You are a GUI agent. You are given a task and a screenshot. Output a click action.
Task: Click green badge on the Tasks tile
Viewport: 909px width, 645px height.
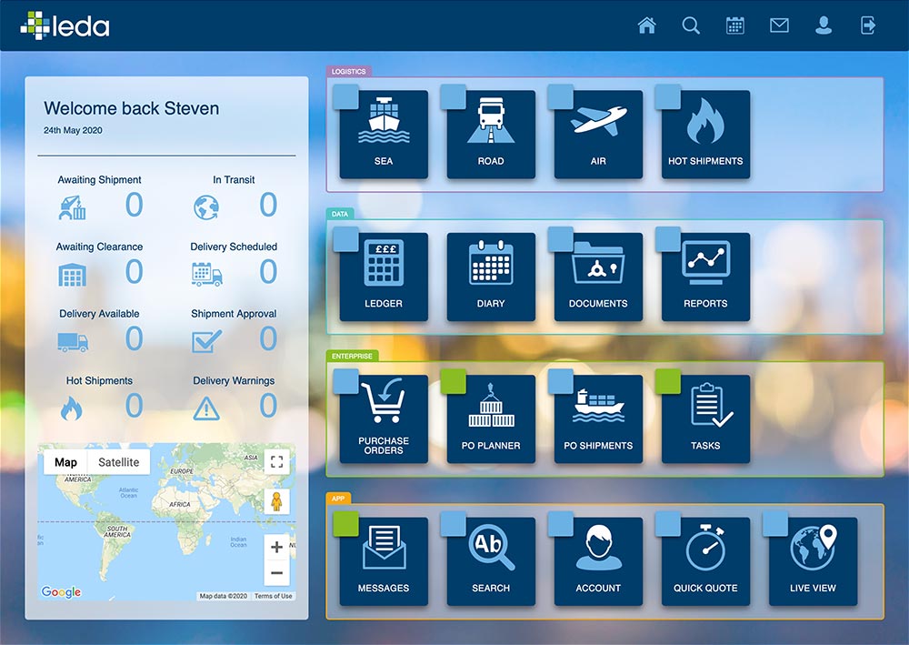click(668, 381)
